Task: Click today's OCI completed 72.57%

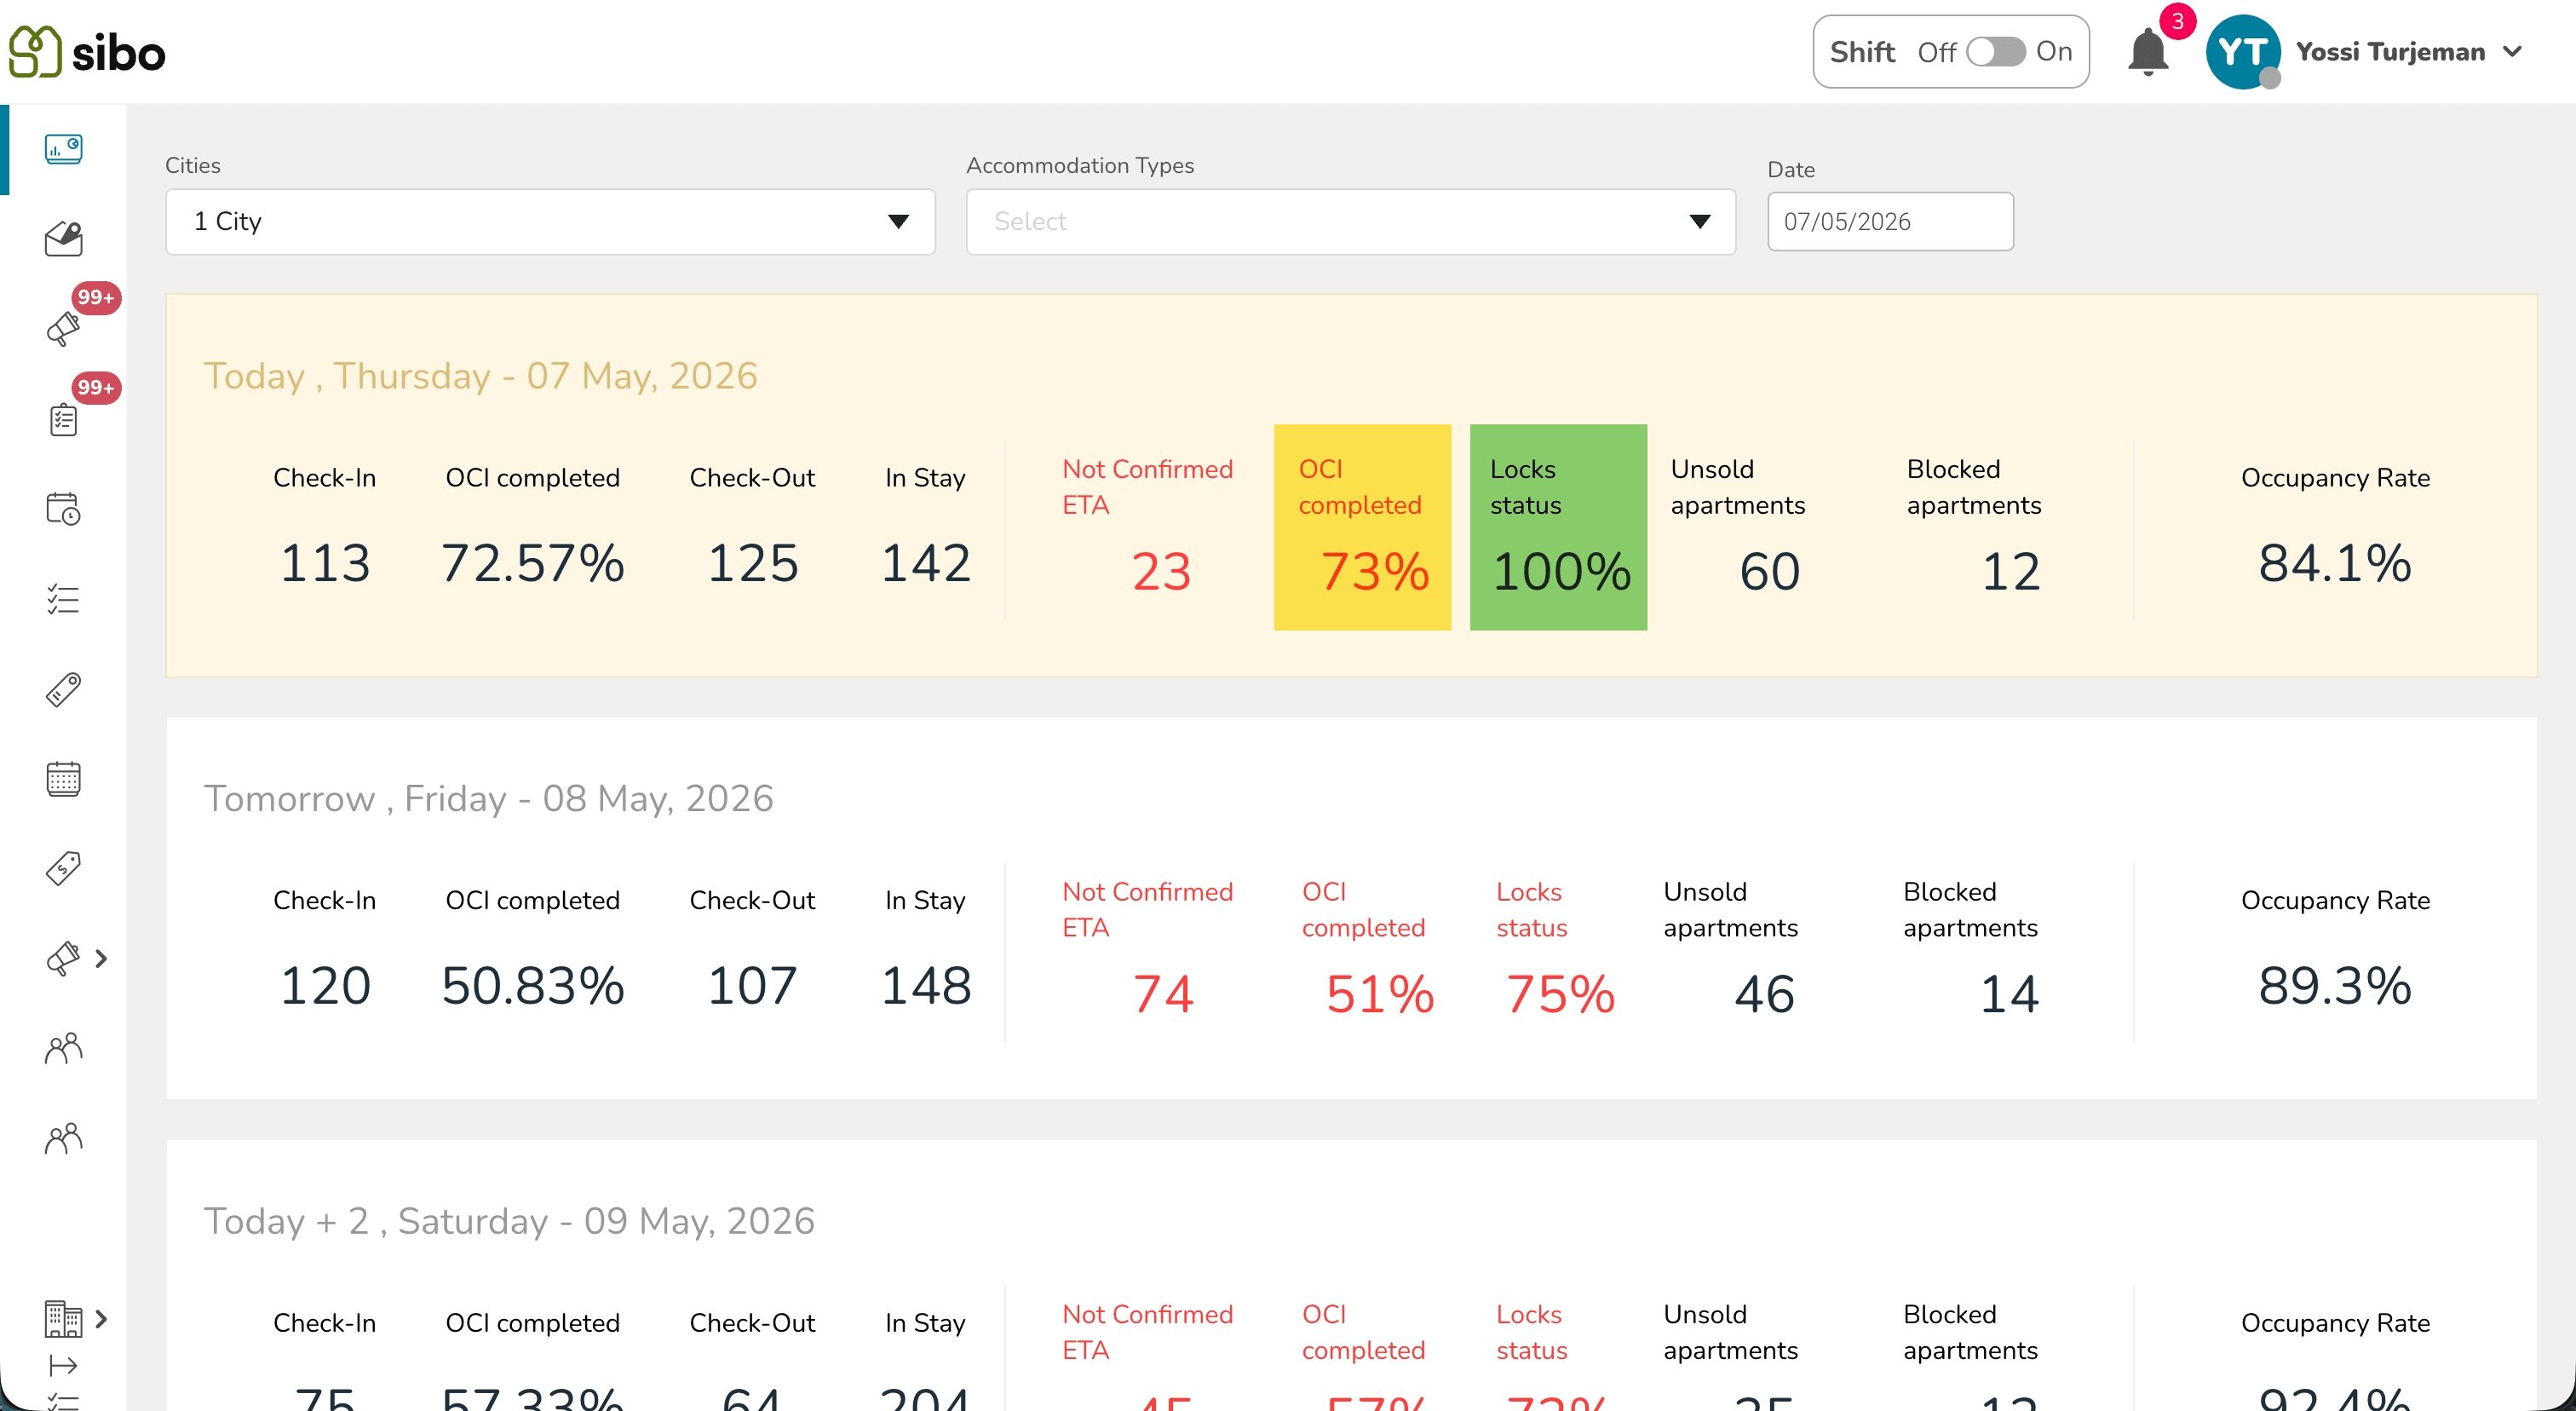Action: (532, 563)
